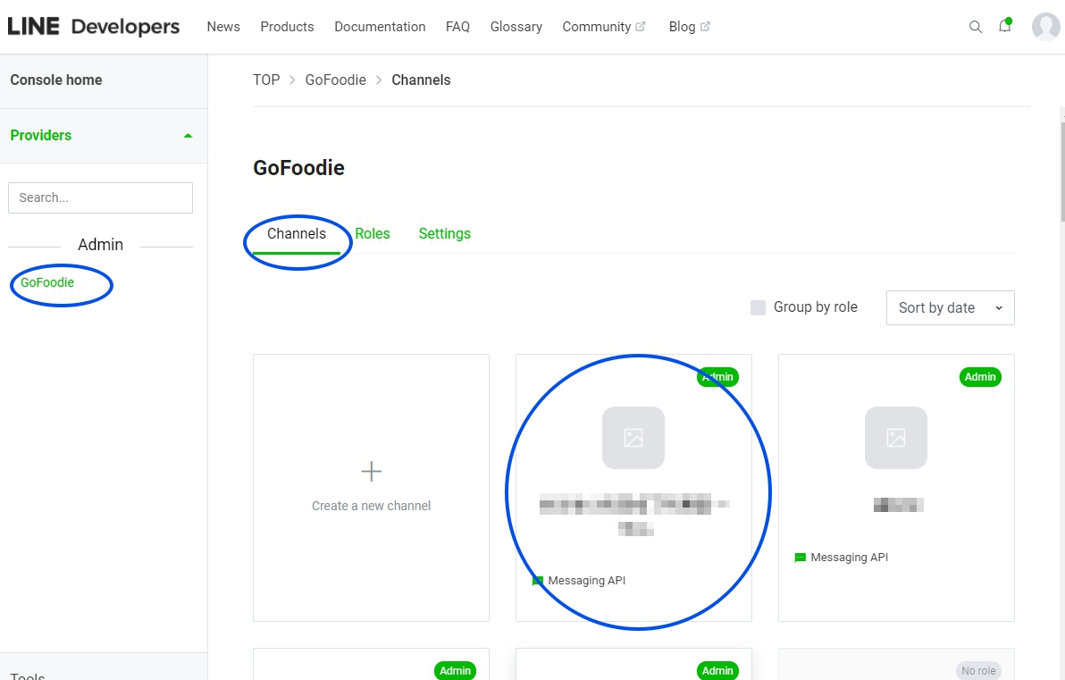1065x680 pixels.
Task: Switch to the Channels tab
Action: pos(296,234)
